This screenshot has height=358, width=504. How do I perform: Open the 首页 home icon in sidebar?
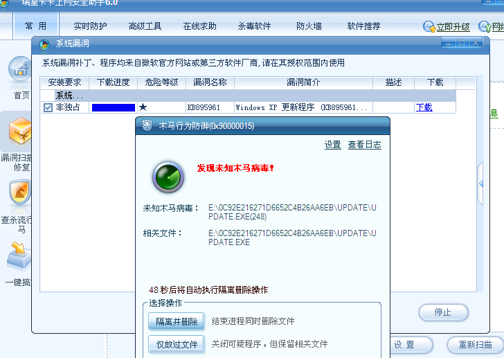(x=20, y=69)
